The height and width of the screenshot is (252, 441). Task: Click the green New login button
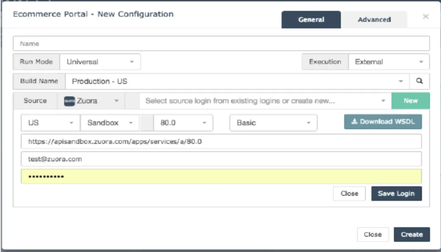pos(410,101)
